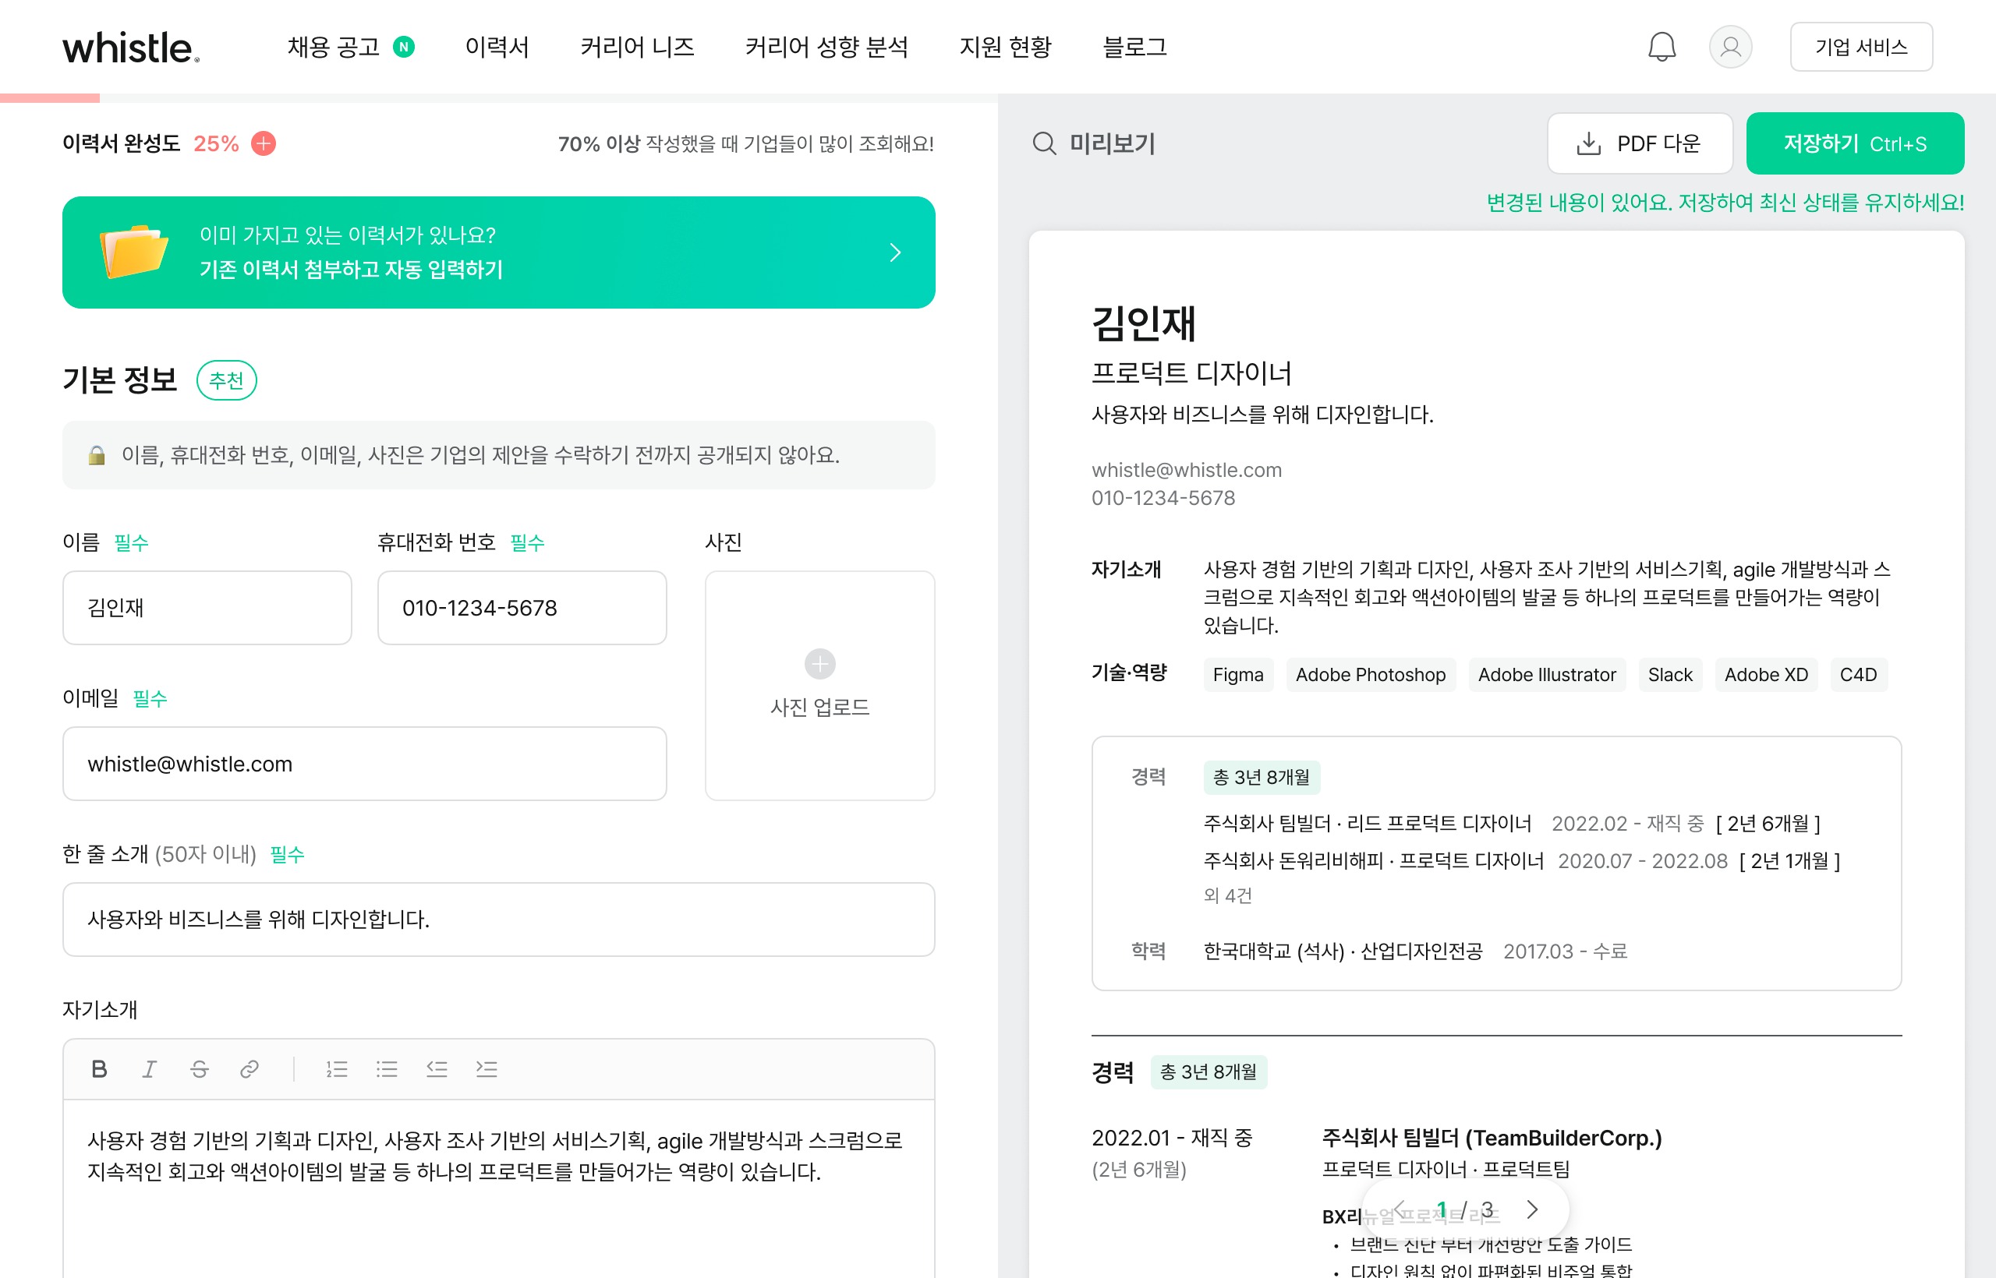Viewport: 1996px width, 1278px height.
Task: Open the user profile avatar icon
Action: click(1730, 47)
